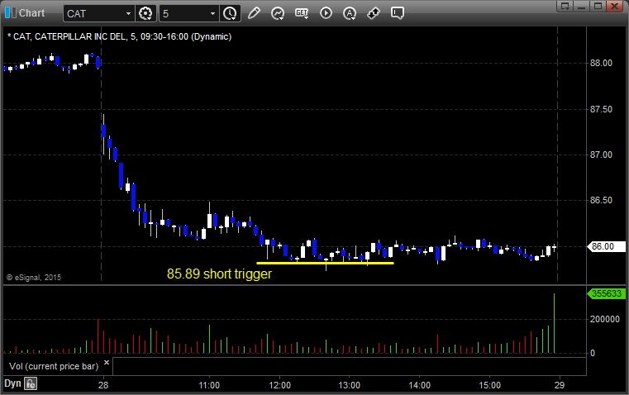The width and height of the screenshot is (629, 395).
Task: Open the GET studies menu
Action: (x=302, y=13)
